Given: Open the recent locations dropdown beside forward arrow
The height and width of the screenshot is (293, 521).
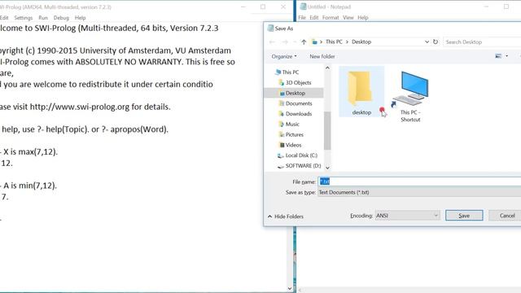Looking at the screenshot, I should 295,42.
